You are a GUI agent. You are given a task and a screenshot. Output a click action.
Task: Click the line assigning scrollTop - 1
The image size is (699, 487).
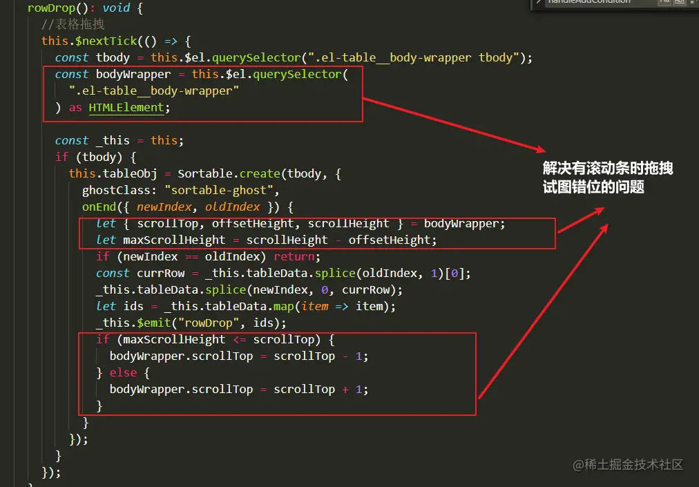click(239, 356)
